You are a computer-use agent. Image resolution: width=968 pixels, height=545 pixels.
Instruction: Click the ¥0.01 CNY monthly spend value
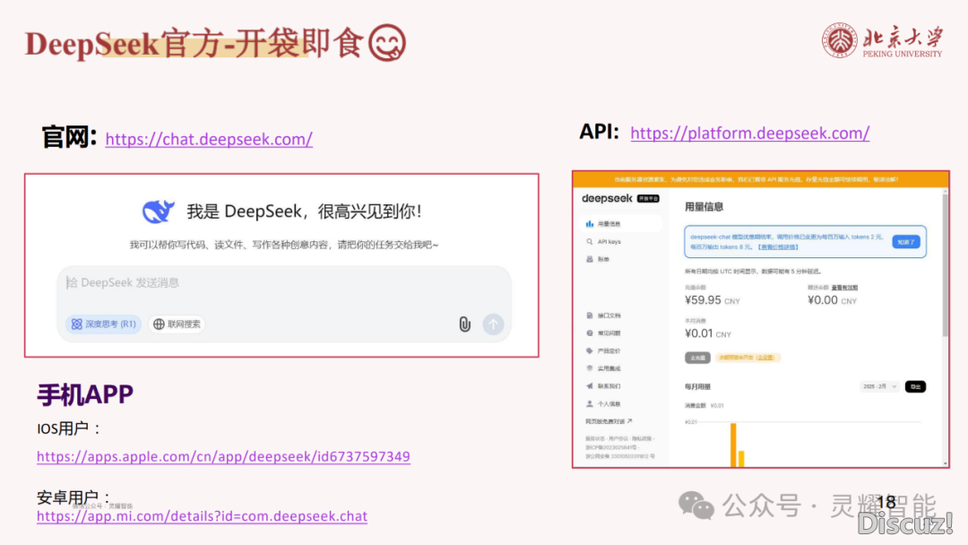pyautogui.click(x=707, y=334)
